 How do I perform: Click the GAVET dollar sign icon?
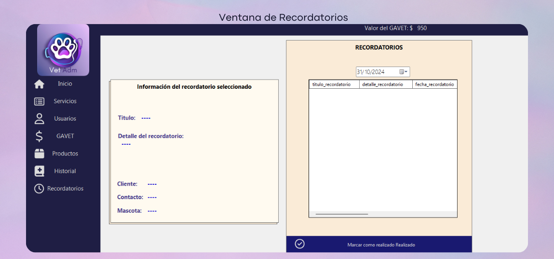tap(39, 136)
